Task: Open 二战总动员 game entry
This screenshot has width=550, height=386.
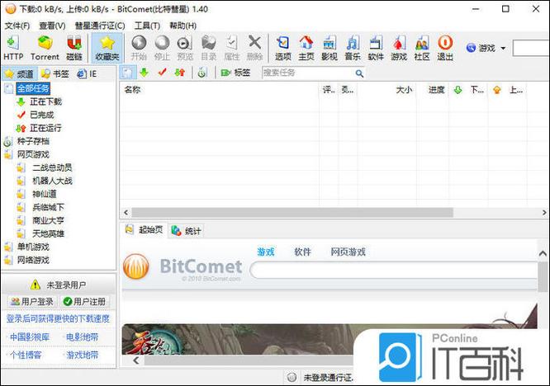Action: 52,167
